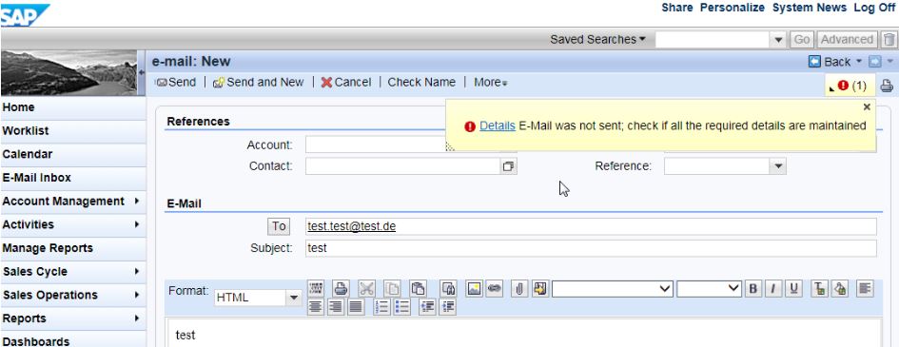Click the forward navigation arrow icon
Viewport: 899px width, 347px height.
pyautogui.click(x=875, y=61)
